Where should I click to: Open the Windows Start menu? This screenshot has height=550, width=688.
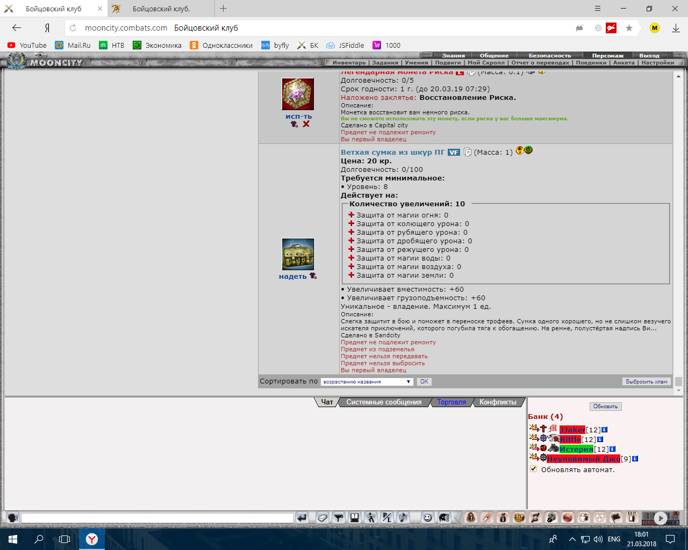tap(13, 539)
